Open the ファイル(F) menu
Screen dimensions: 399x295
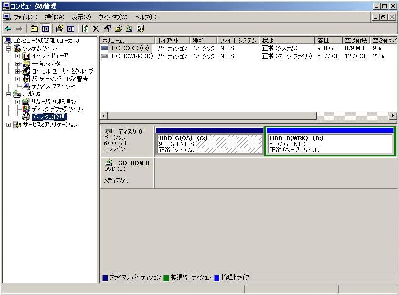pos(25,17)
